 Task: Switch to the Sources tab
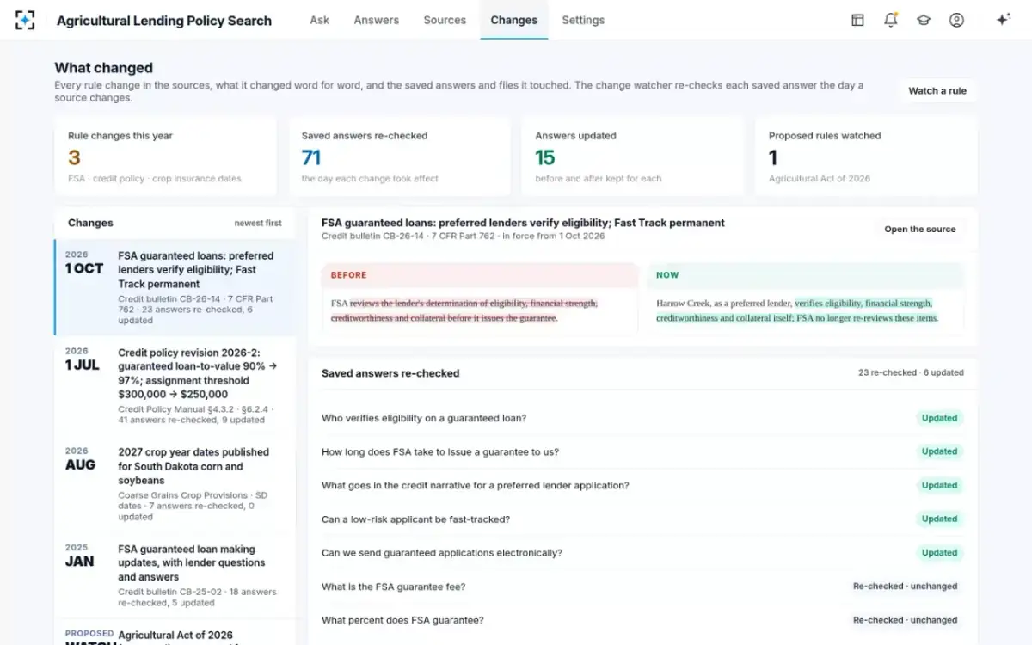[445, 20]
